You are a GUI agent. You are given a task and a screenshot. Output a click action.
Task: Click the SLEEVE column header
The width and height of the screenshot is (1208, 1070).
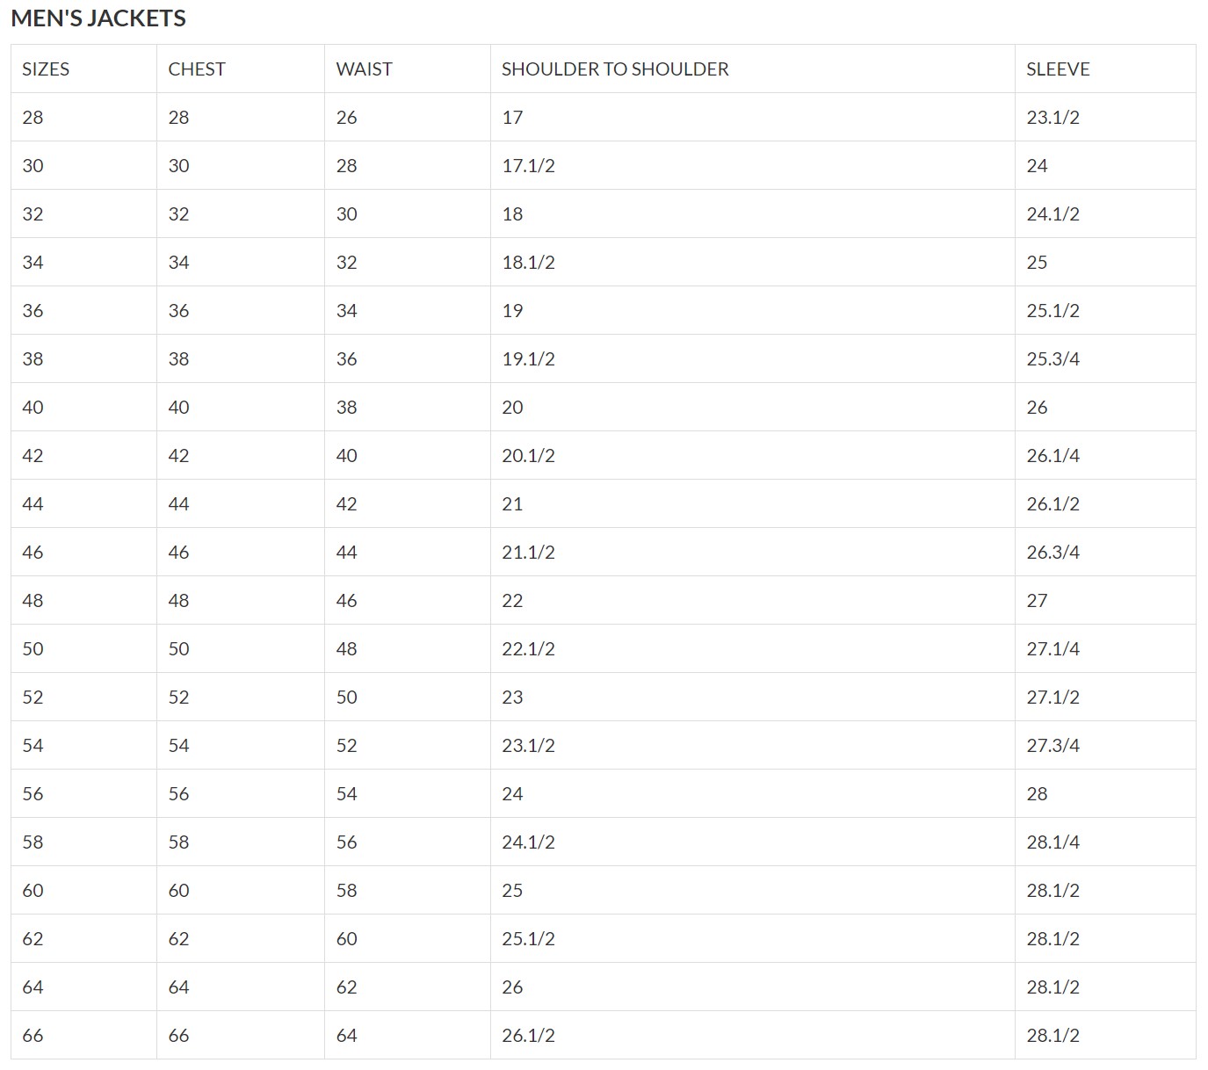click(x=1058, y=69)
